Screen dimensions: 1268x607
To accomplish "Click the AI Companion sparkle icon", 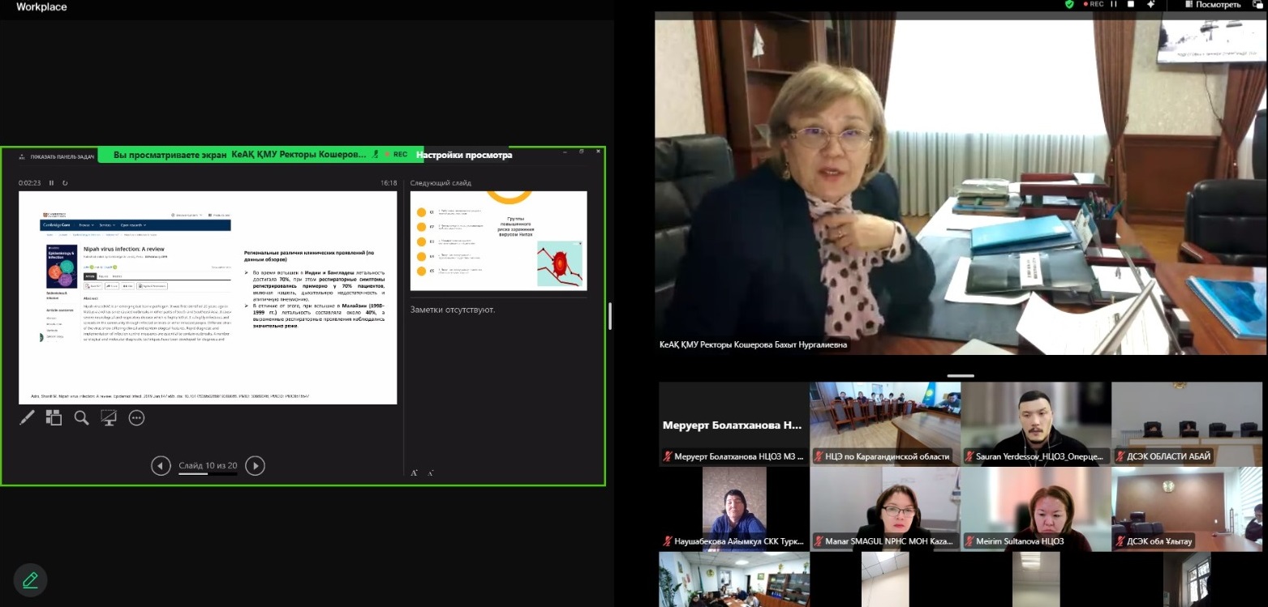I will [1150, 5].
